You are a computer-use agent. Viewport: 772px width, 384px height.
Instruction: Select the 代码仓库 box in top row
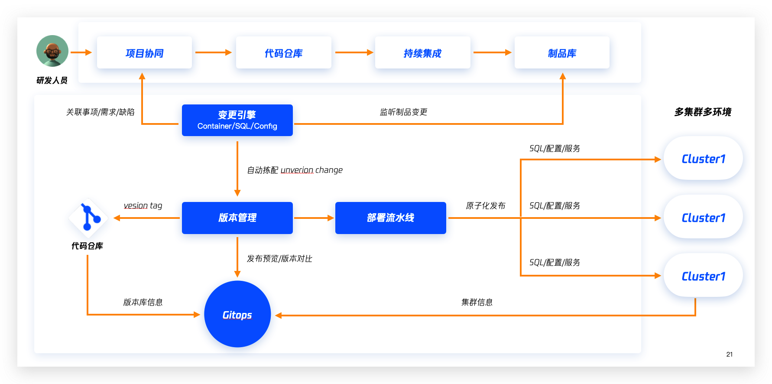tap(284, 52)
